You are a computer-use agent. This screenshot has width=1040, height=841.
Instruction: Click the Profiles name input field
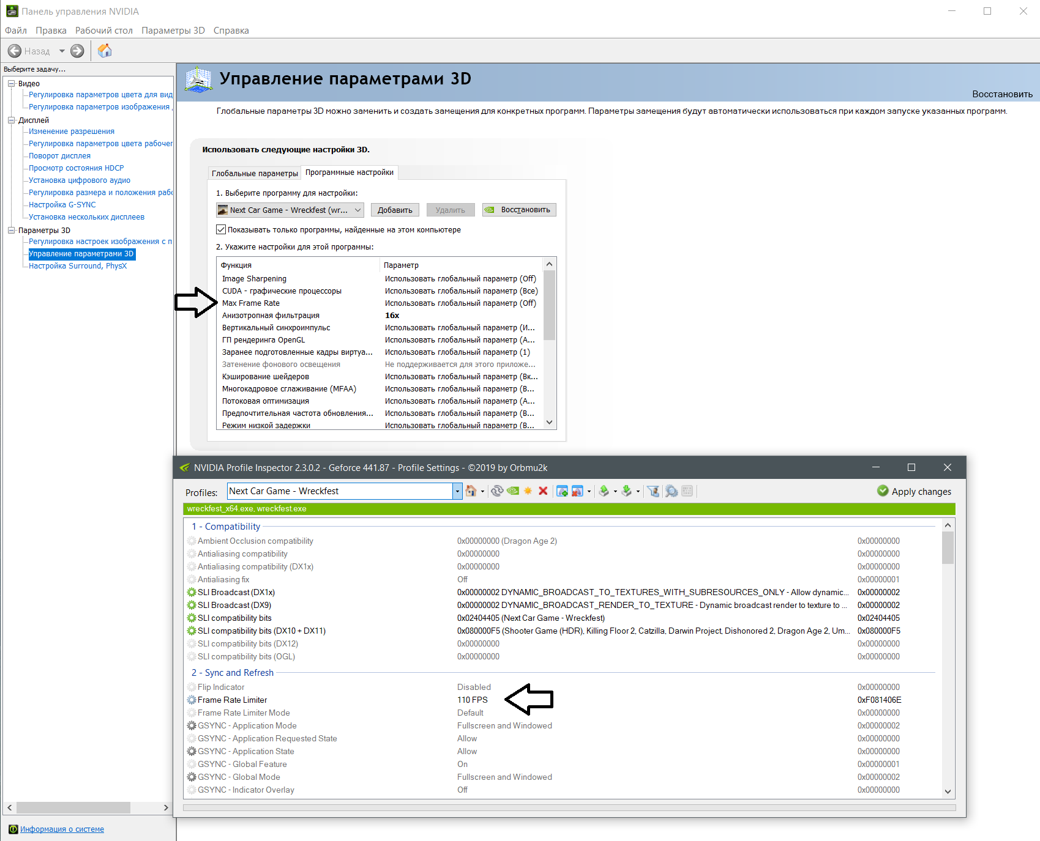pyautogui.click(x=340, y=491)
